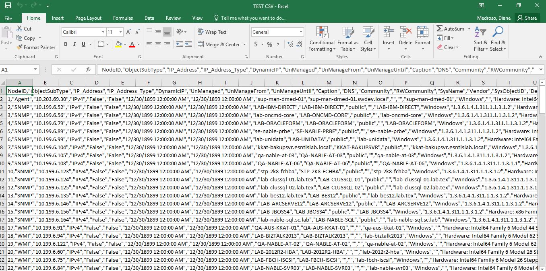The image size is (546, 271).
Task: Toggle Italic formatting
Action: 75,44
